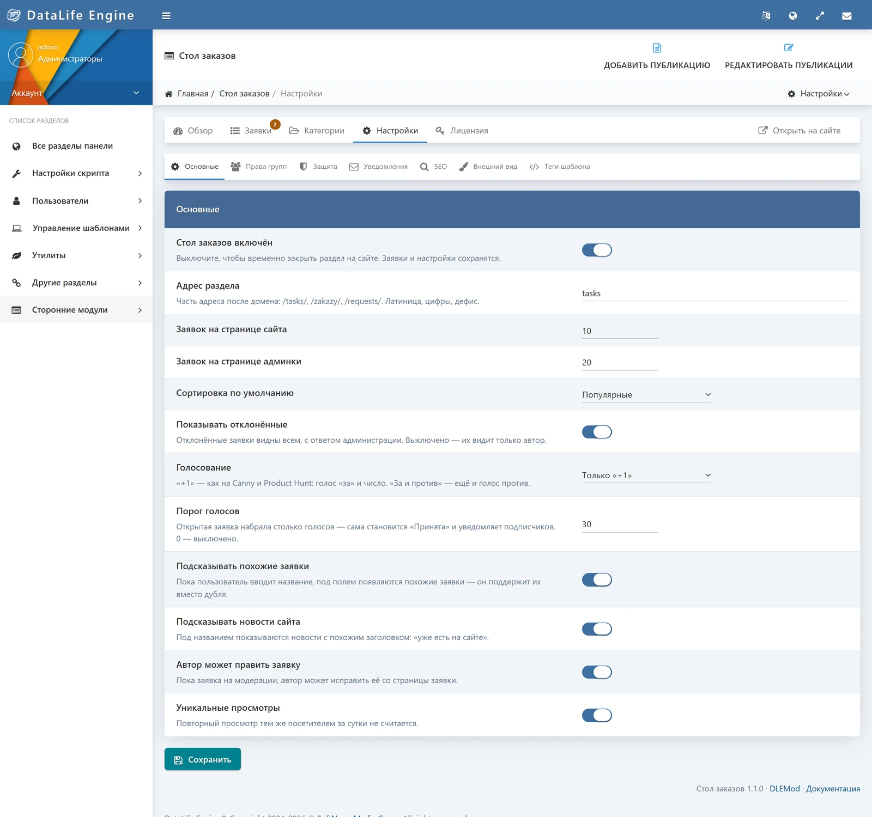
Task: Click the document icon above Добавить публикацию
Action: pyautogui.click(x=657, y=48)
